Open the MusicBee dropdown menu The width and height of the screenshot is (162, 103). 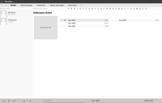pyautogui.click(x=9, y=2)
